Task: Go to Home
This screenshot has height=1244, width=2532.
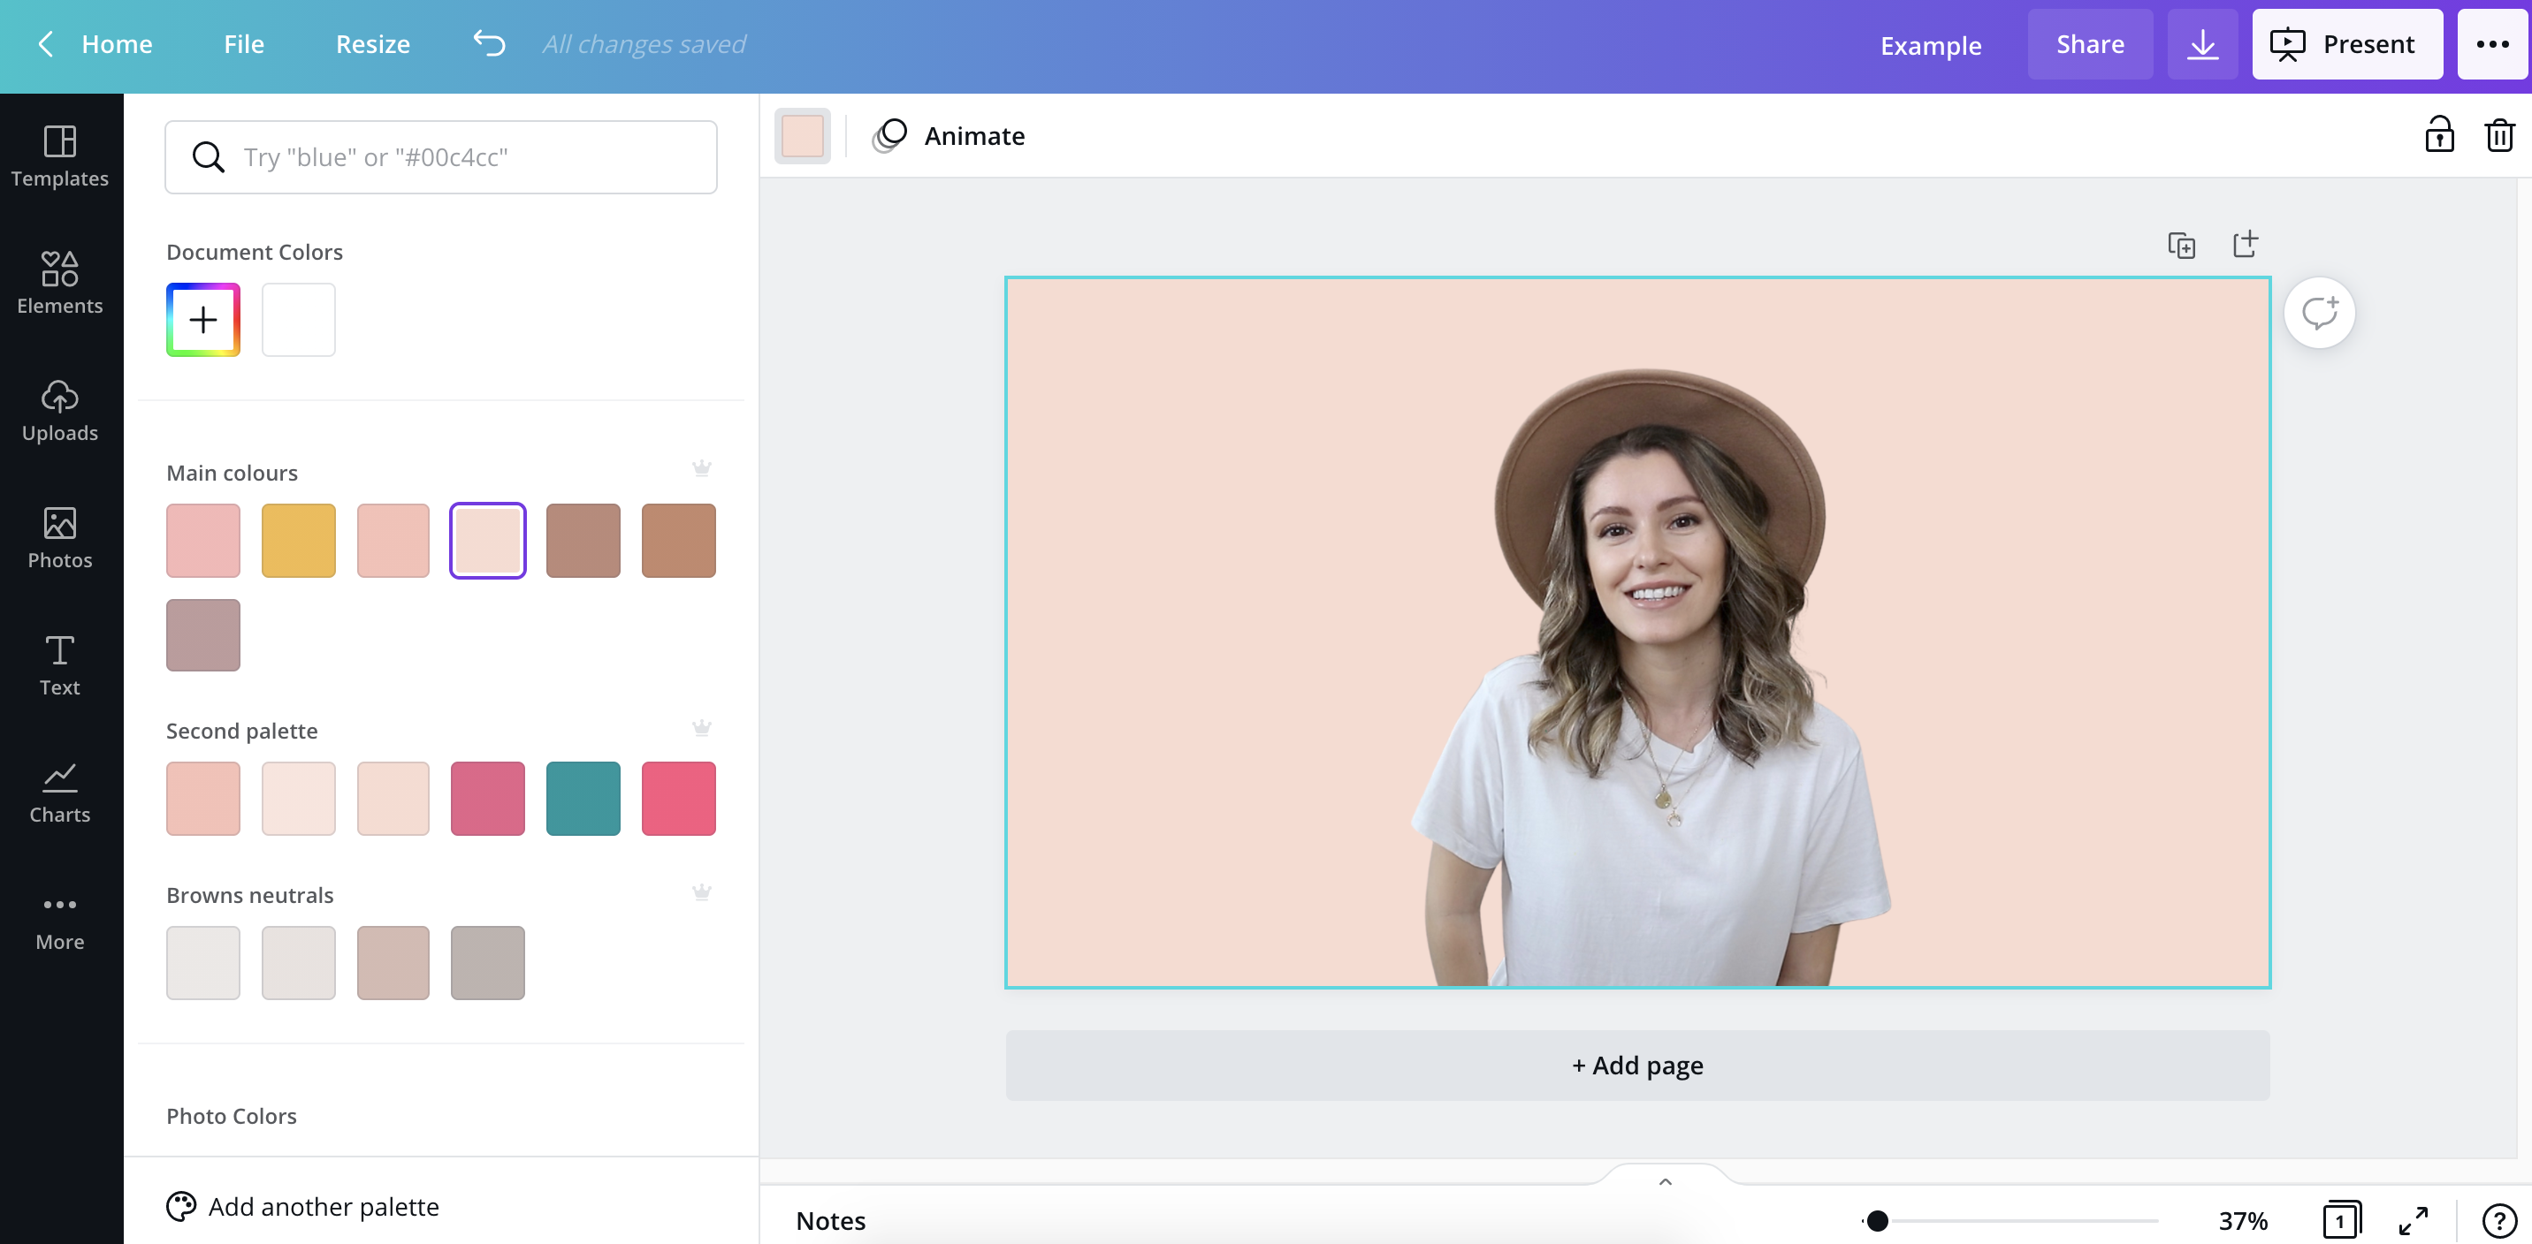Action: [117, 44]
